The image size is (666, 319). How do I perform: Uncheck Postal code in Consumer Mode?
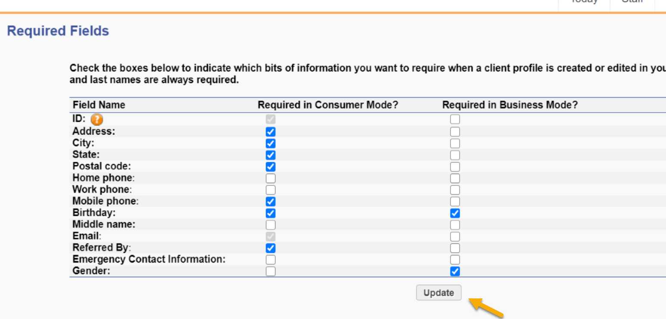tap(271, 166)
